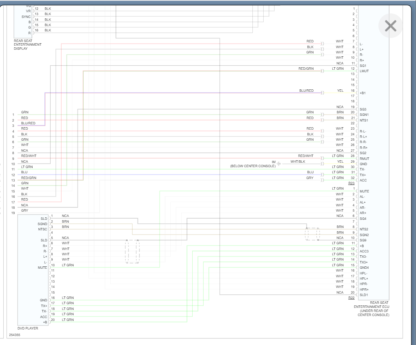Screen dimensions: 416x345
Task: Select the SGN1 terminal label
Action: tap(364, 115)
